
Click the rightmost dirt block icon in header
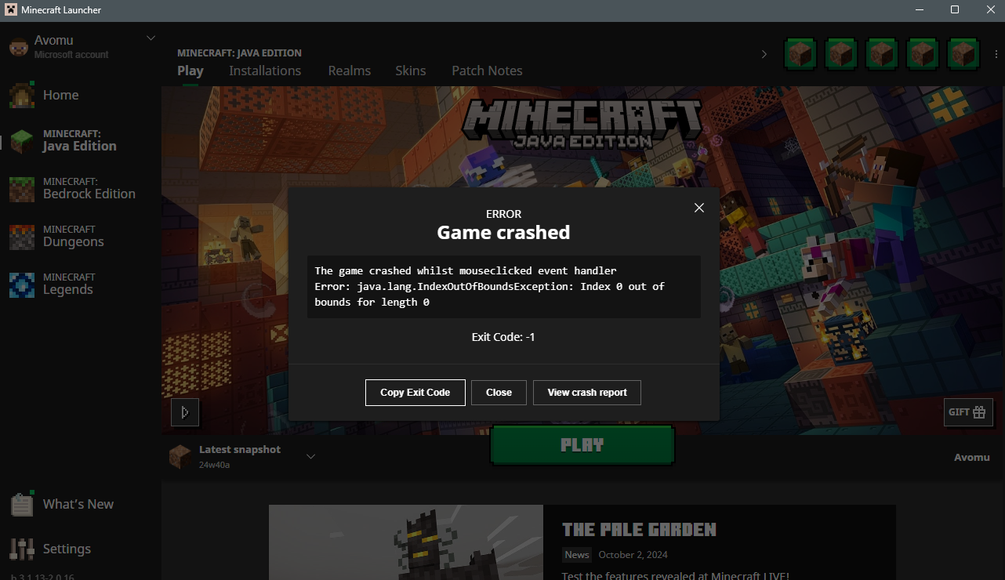[x=963, y=54]
